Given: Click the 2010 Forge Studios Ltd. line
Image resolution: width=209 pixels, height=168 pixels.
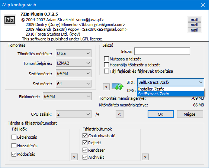Looking at the screenshot, I should tap(53, 34).
